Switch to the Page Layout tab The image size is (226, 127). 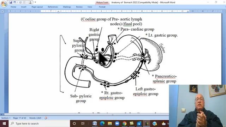click(x=37, y=7)
